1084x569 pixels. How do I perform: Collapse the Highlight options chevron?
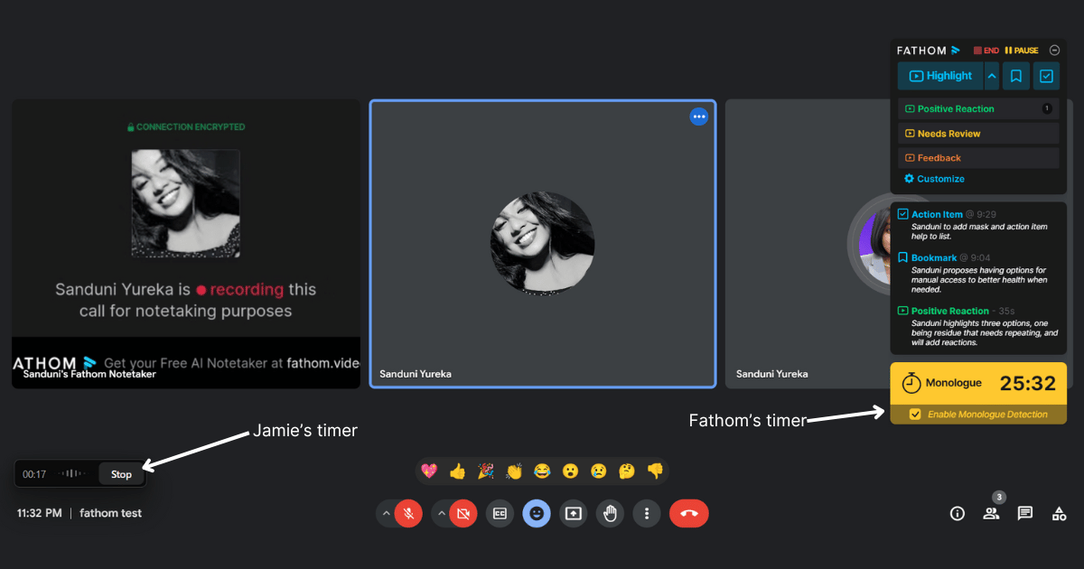pos(992,76)
